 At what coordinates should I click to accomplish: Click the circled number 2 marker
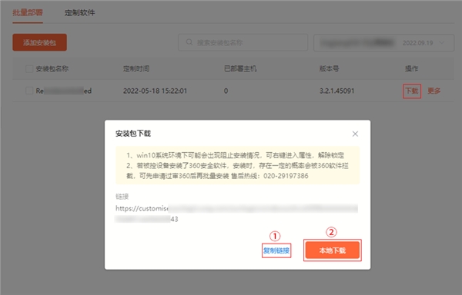(x=331, y=232)
